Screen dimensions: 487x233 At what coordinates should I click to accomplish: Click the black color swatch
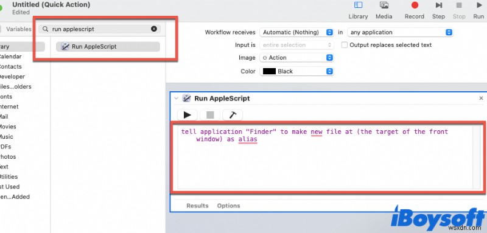click(269, 71)
